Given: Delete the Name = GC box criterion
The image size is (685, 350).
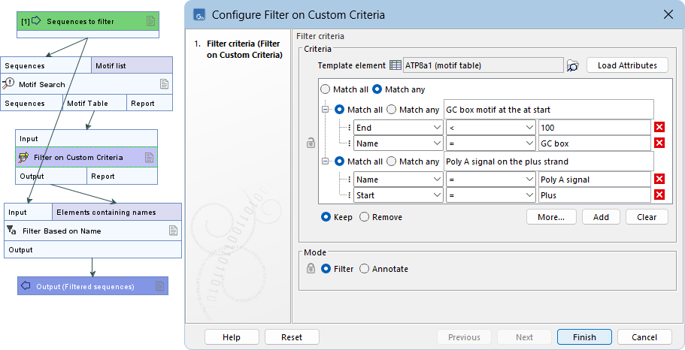Looking at the screenshot, I should pos(659,143).
